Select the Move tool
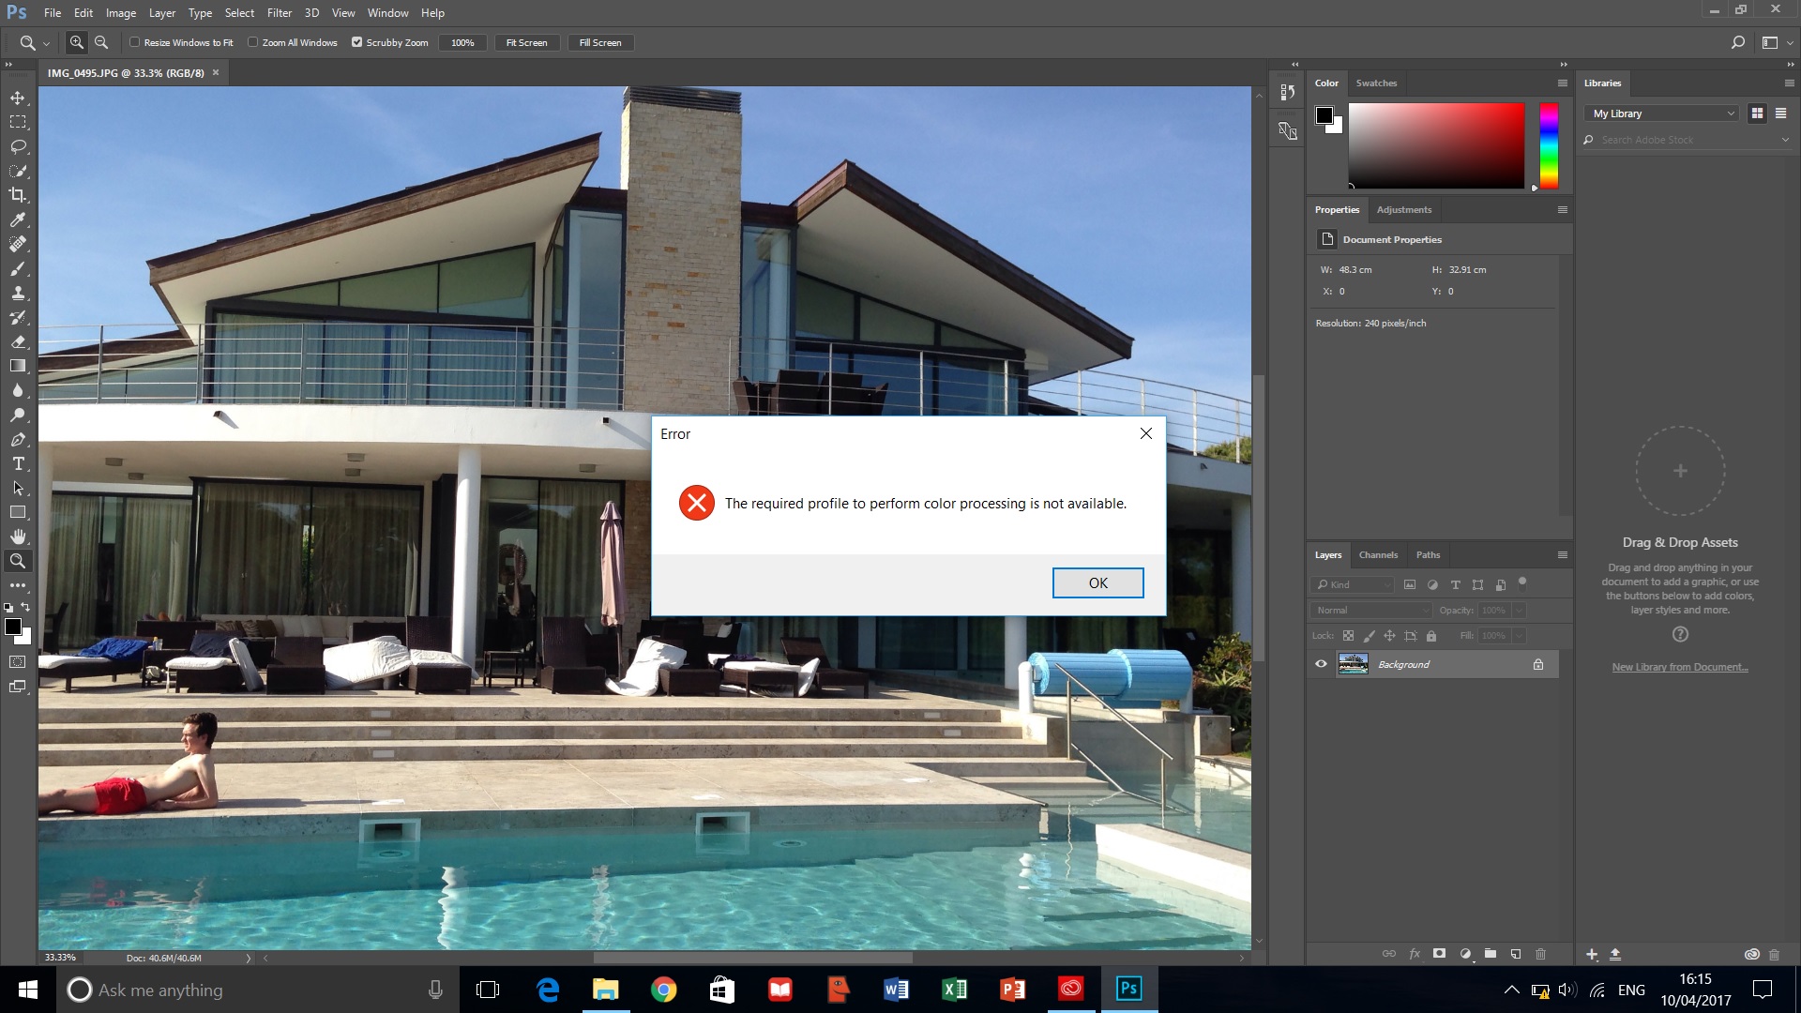 (17, 98)
